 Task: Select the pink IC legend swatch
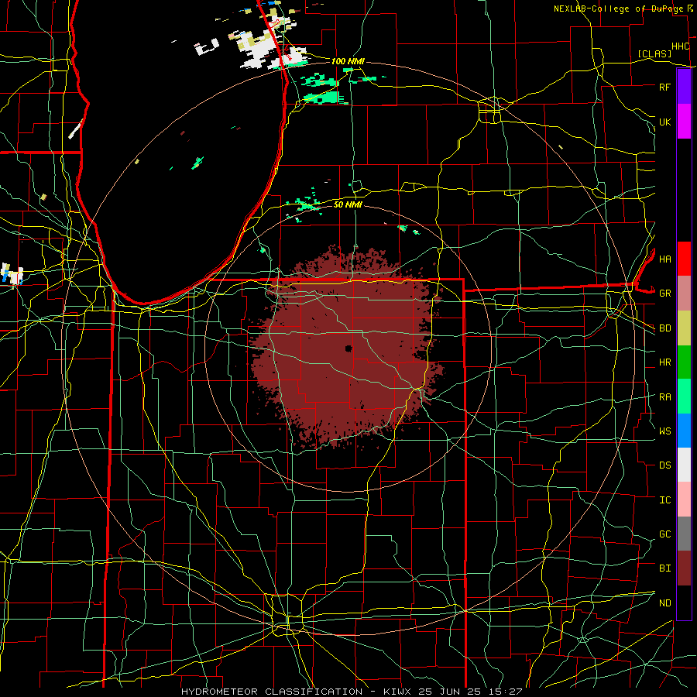684,500
